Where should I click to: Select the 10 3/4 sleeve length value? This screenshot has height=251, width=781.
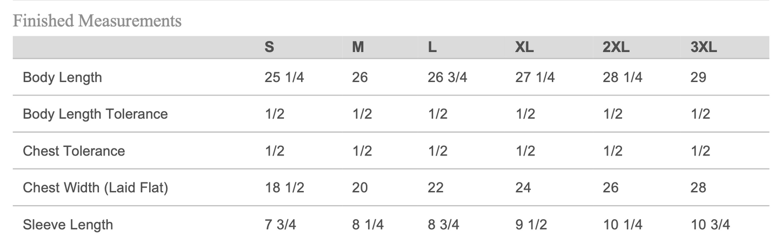pyautogui.click(x=710, y=224)
